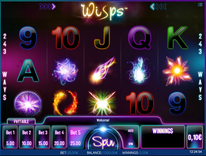Click the green butterfly wisp symbol
The width and height of the screenshot is (206, 156).
click(102, 103)
